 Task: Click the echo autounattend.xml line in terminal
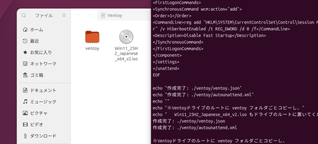tap(203, 95)
